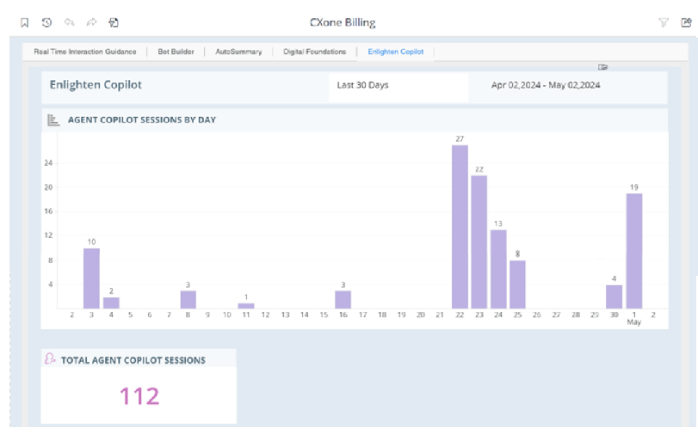Click the y-axis value 24

click(48, 163)
